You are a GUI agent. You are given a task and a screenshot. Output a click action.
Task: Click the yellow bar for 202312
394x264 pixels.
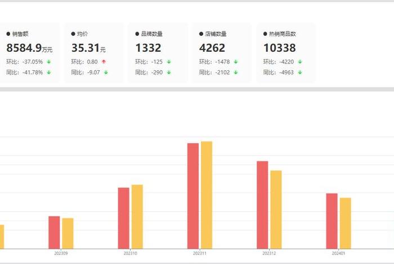pos(276,210)
